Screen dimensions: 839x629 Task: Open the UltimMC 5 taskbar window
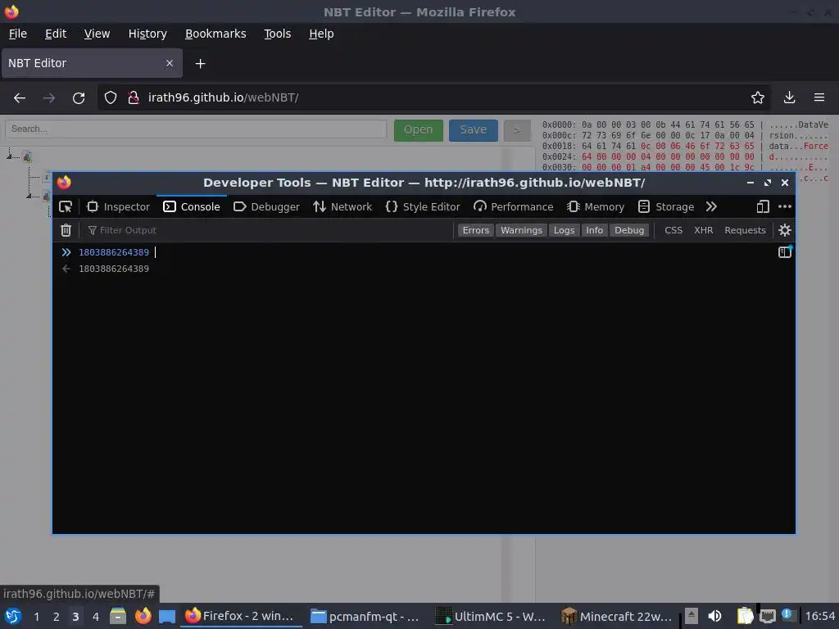tap(490, 616)
